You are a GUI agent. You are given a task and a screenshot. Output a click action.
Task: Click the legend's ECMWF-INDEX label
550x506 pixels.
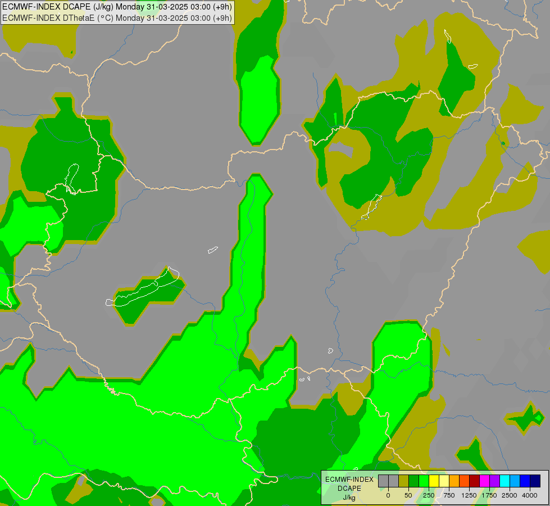349,480
